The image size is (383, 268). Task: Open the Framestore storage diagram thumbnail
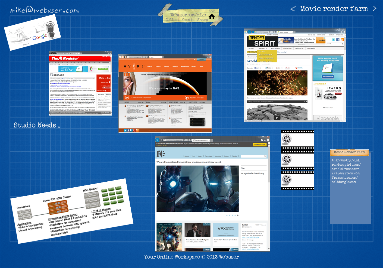pyautogui.click(x=72, y=211)
